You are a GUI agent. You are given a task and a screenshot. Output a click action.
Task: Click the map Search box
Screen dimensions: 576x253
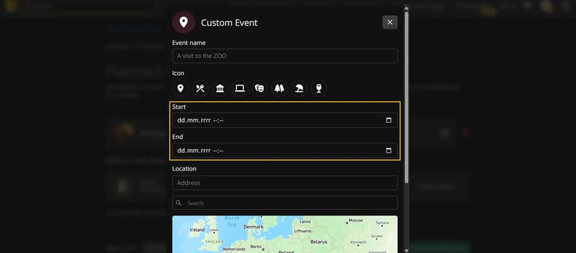point(285,203)
